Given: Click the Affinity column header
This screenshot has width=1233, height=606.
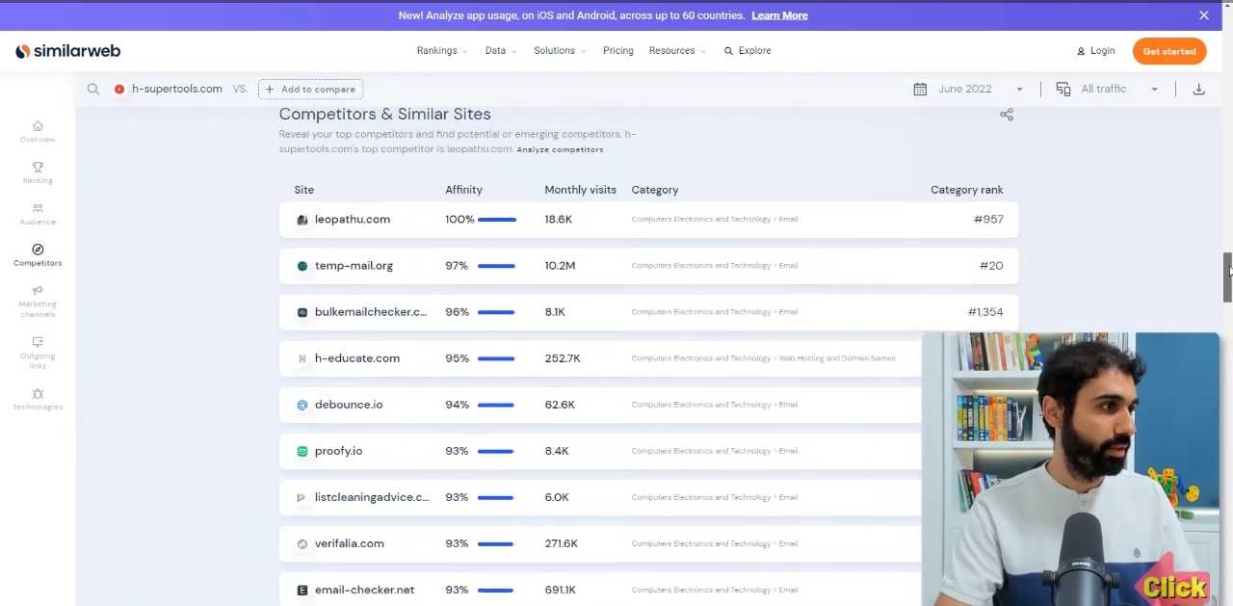Looking at the screenshot, I should click(463, 190).
